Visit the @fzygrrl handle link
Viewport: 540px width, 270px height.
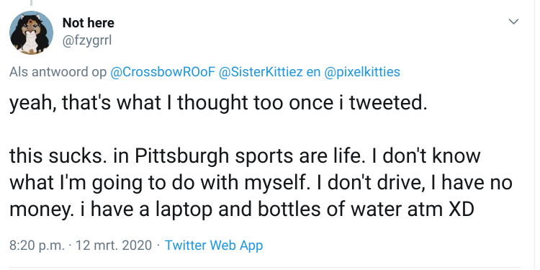[x=87, y=41]
